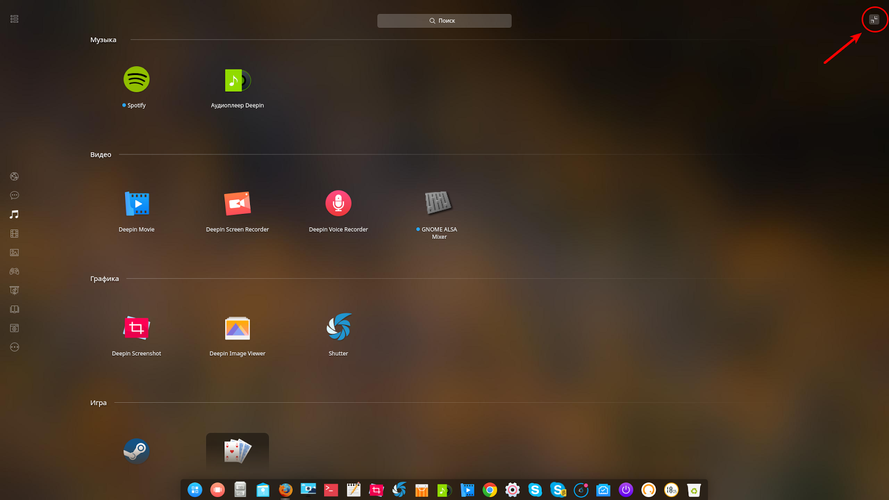Screen dimensions: 889x500
Task: Open Firefox from the dock
Action: click(286, 489)
